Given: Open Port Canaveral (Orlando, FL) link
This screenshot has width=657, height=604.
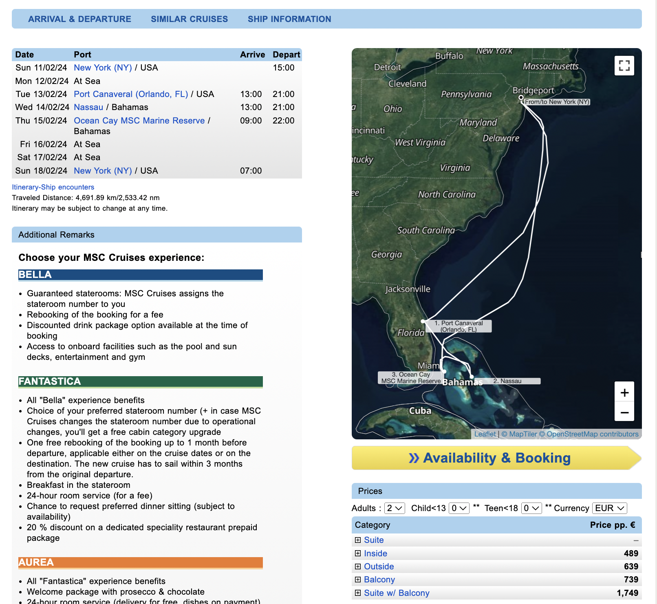Looking at the screenshot, I should coord(131,94).
